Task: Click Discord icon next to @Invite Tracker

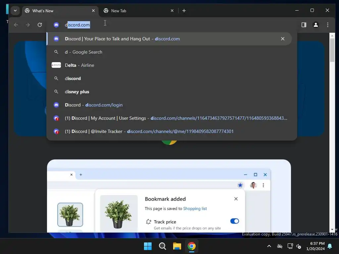Action: point(56,131)
